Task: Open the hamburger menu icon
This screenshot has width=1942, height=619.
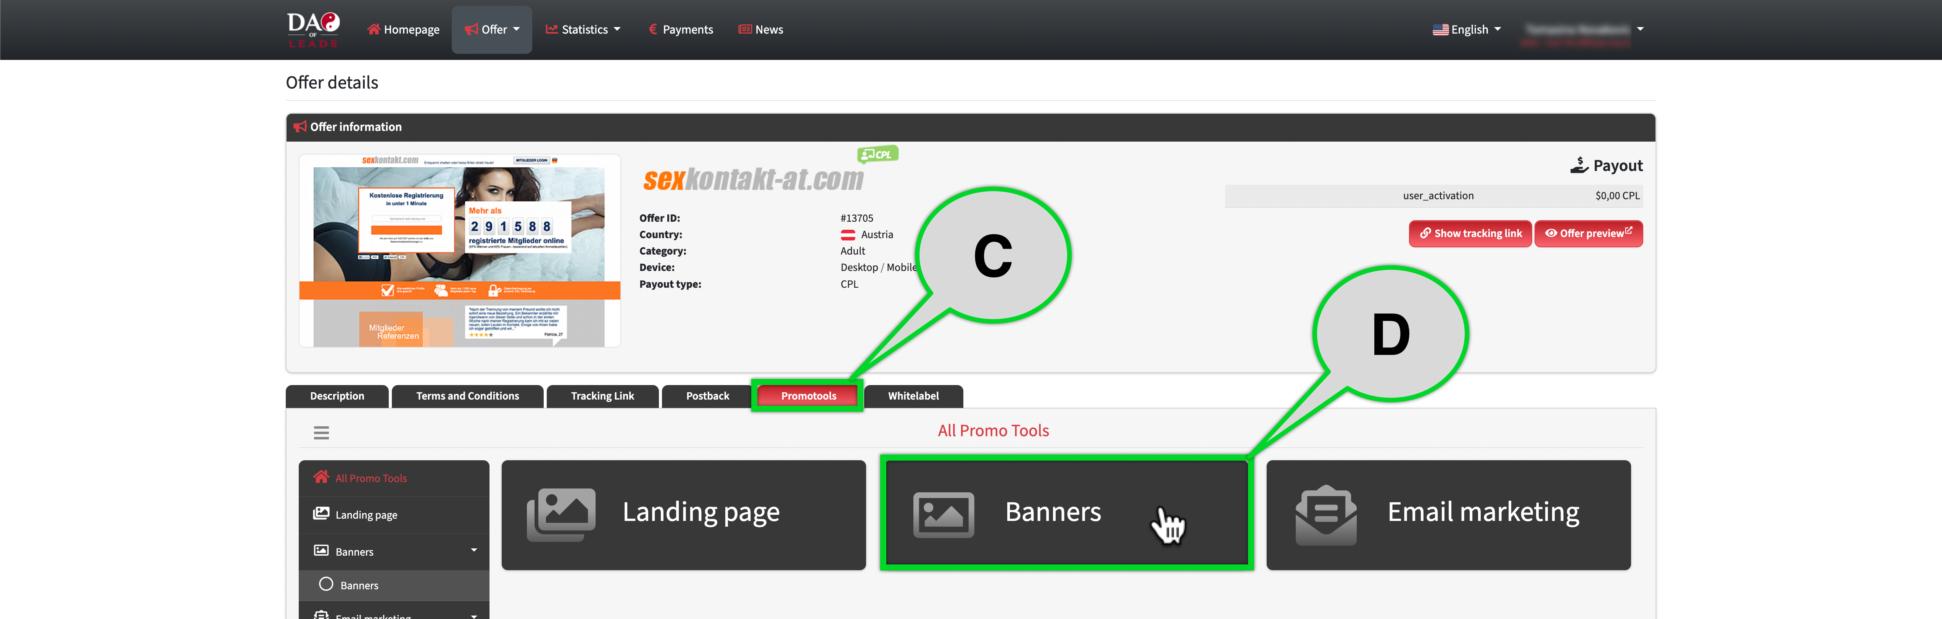Action: [321, 433]
